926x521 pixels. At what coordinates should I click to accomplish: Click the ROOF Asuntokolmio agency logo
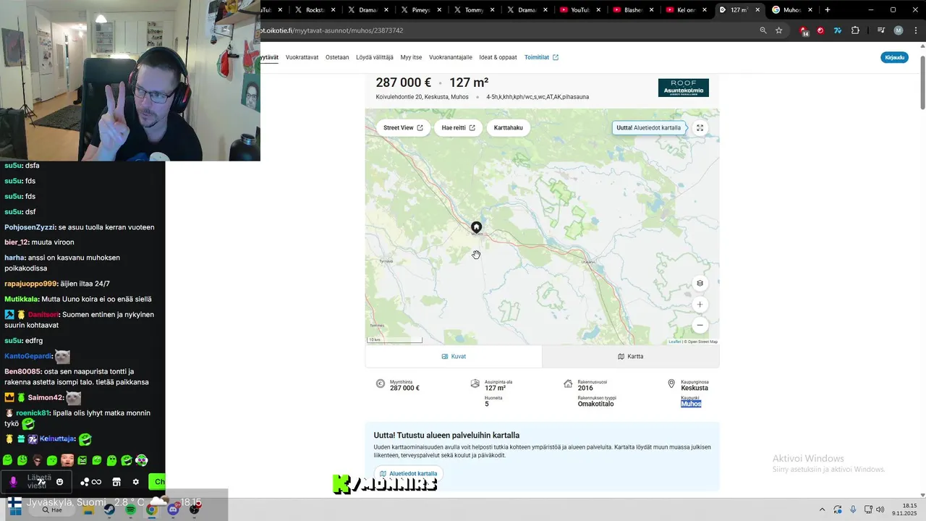point(684,88)
